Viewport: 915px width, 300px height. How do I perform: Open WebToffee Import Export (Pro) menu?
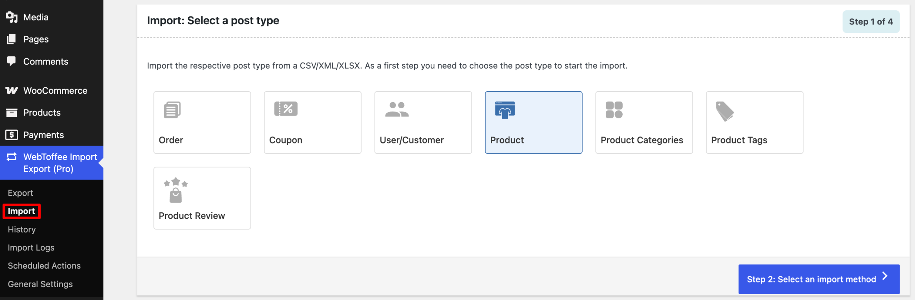pos(51,163)
